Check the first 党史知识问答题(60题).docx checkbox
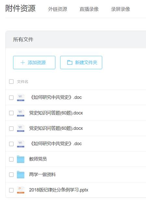The width and height of the screenshot is (146, 200). click(x=11, y=113)
